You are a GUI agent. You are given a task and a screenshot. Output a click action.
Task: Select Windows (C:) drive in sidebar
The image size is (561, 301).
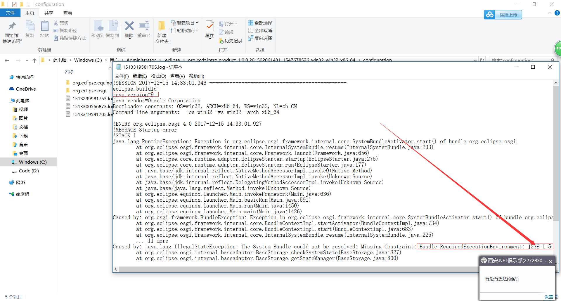[x=29, y=162]
